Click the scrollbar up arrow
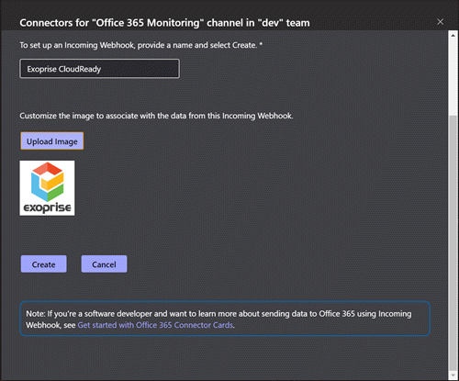Screen dimensions: 459x381 (x=453, y=35)
